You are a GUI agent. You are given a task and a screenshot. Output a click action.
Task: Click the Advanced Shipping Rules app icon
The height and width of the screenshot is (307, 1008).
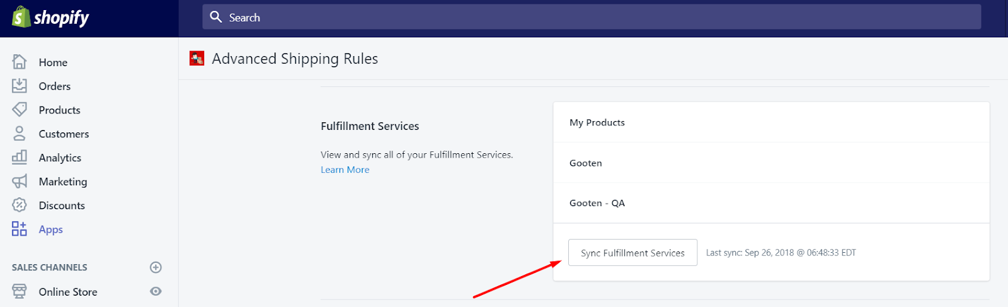tap(197, 59)
